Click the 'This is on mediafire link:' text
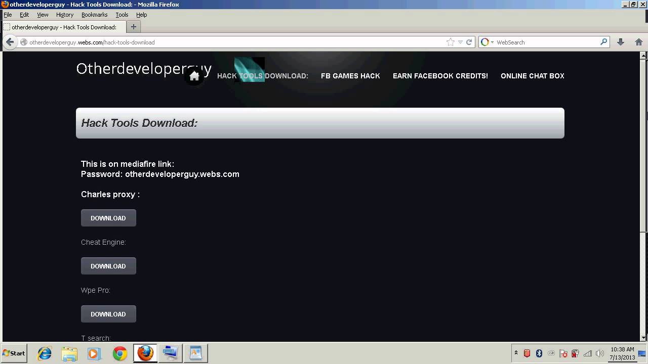 (128, 164)
